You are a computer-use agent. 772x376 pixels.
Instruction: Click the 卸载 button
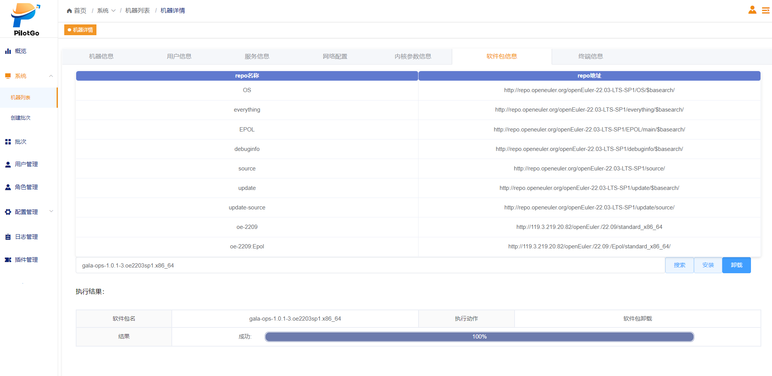[736, 265]
